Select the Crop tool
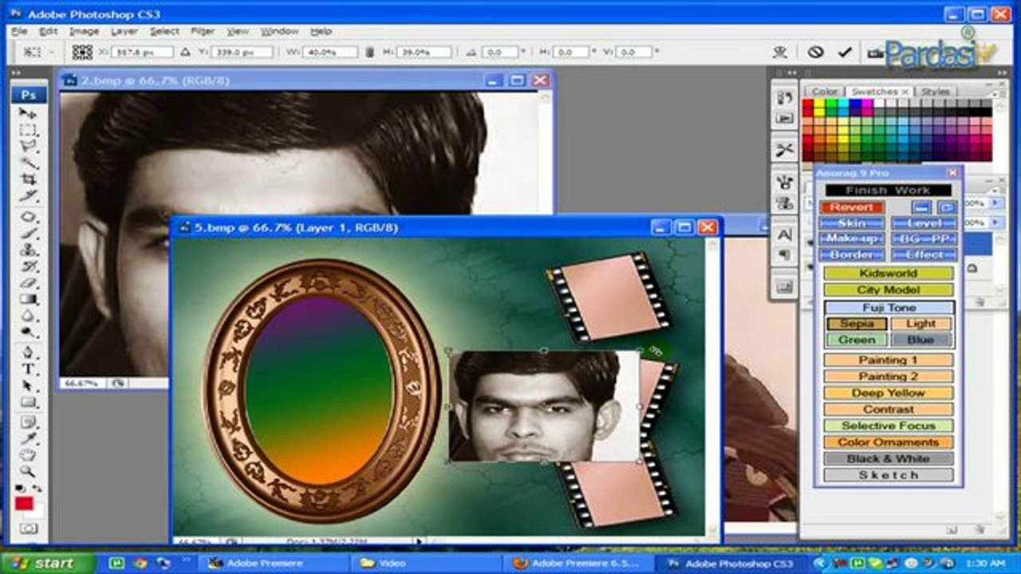 point(29,180)
